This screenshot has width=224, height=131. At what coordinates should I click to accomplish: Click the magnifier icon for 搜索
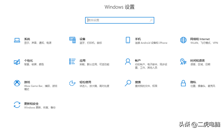click(128, 83)
